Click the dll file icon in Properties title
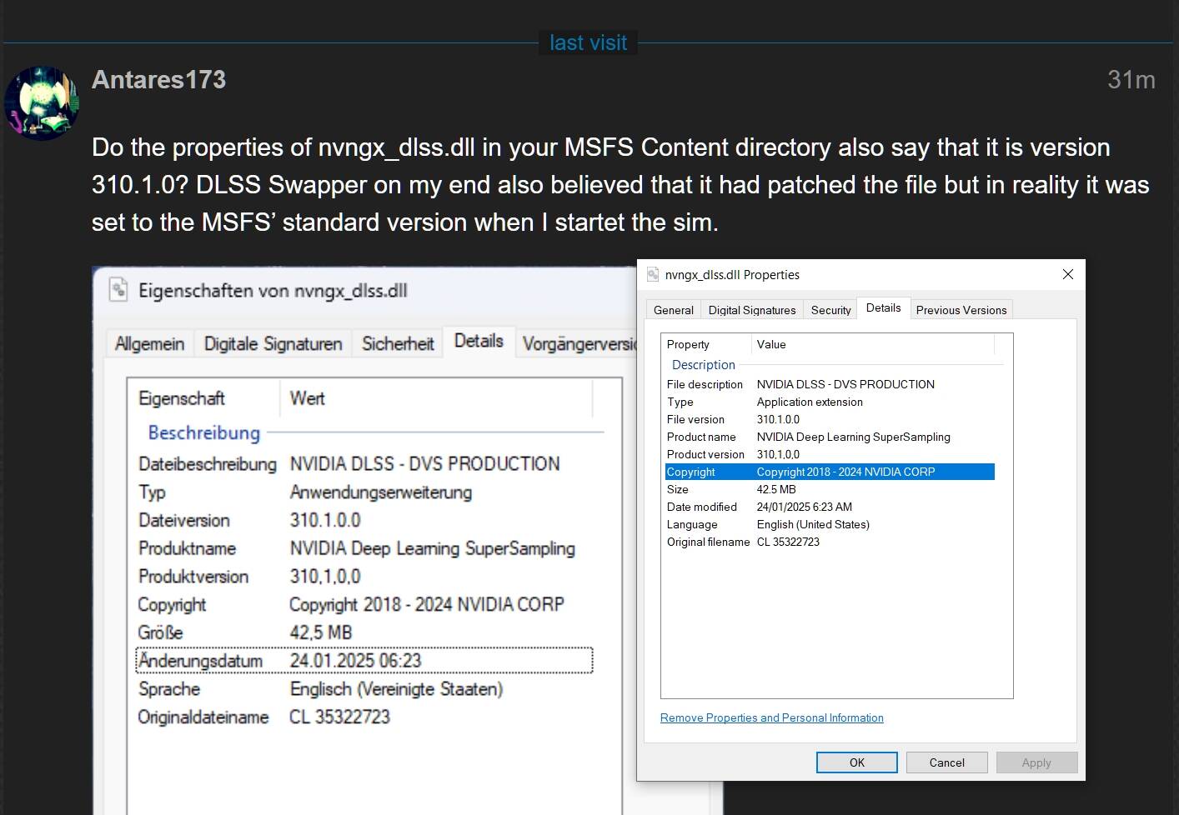This screenshot has height=815, width=1179. pos(653,274)
